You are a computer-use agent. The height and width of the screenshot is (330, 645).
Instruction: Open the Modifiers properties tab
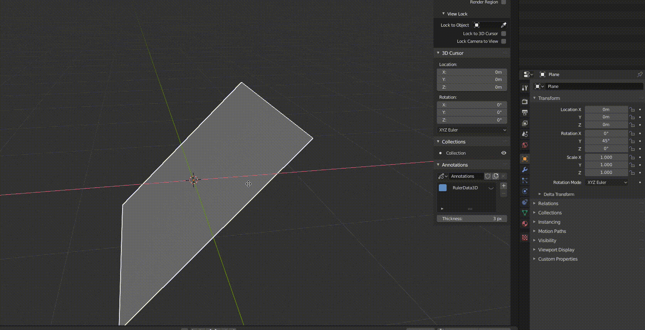click(524, 170)
